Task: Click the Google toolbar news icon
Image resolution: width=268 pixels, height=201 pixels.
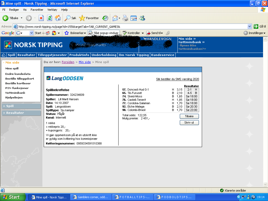Action: (x=48, y=33)
